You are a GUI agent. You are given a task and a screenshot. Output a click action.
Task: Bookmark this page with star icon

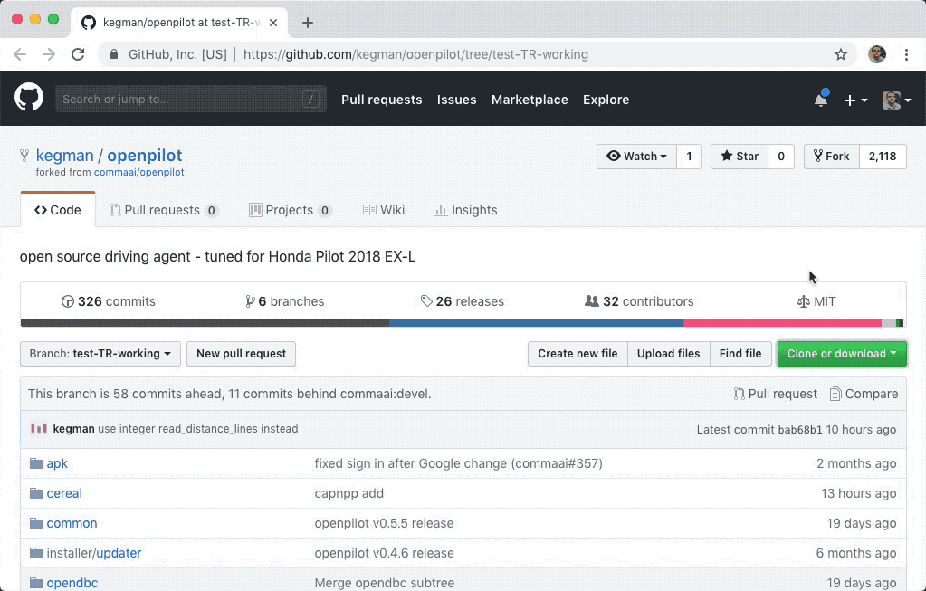coord(840,54)
